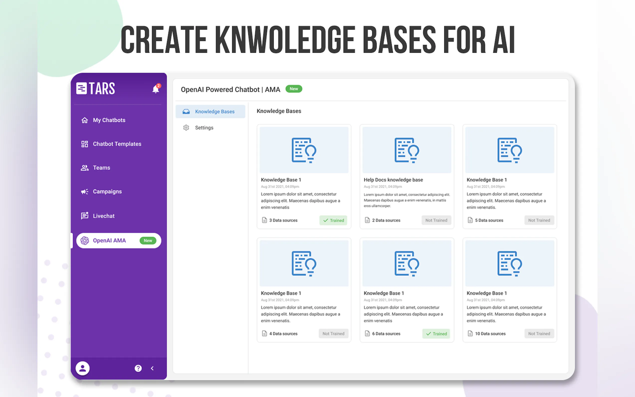Viewport: 635px width, 397px height.
Task: Collapse sidebar with left chevron
Action: (152, 368)
